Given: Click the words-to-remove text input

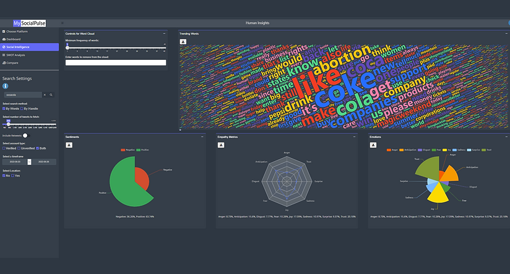Looking at the screenshot, I should pos(116,62).
